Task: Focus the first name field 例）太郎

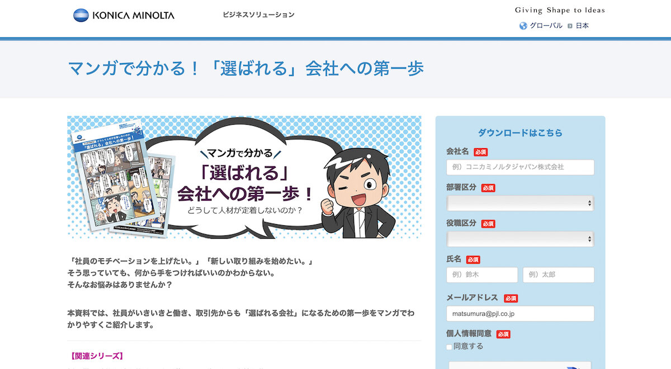Action: click(559, 275)
